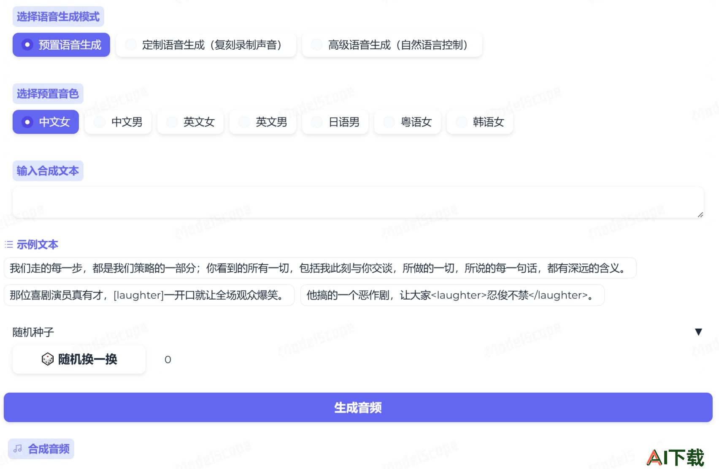
Task: Click the 生成音频 button
Action: (358, 407)
